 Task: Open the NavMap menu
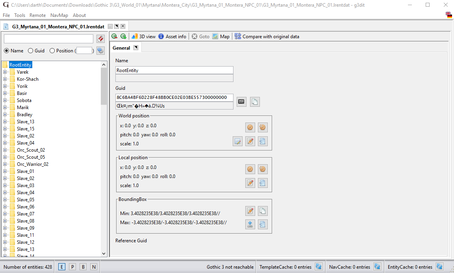59,15
